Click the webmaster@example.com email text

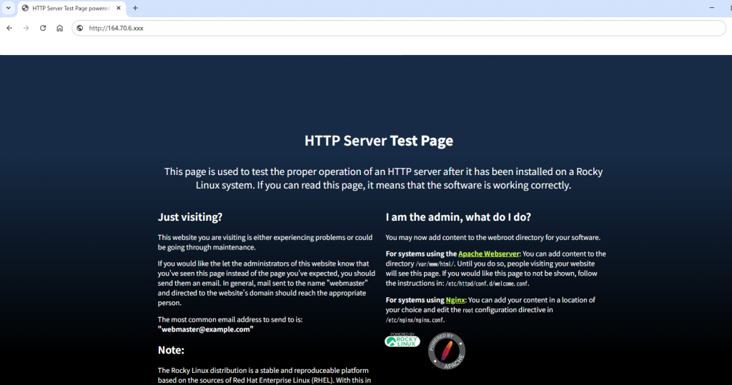(x=206, y=329)
